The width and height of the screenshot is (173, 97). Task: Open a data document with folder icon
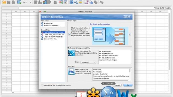click(x=4, y=2)
